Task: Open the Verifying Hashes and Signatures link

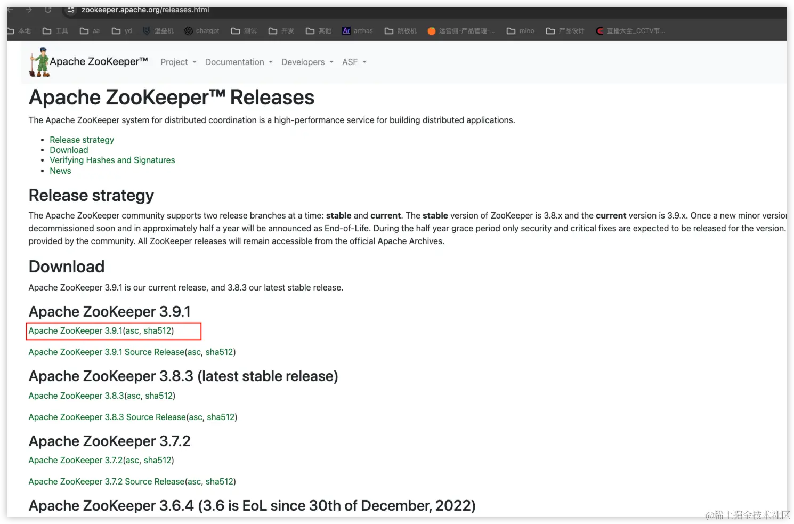Action: click(112, 160)
